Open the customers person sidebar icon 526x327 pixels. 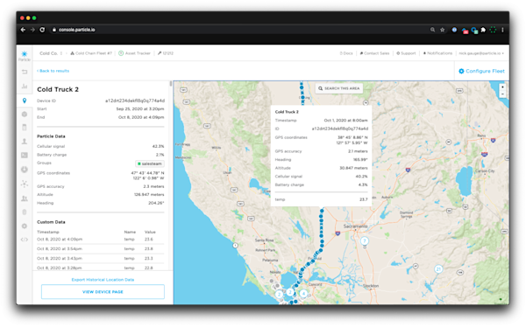pos(25,142)
